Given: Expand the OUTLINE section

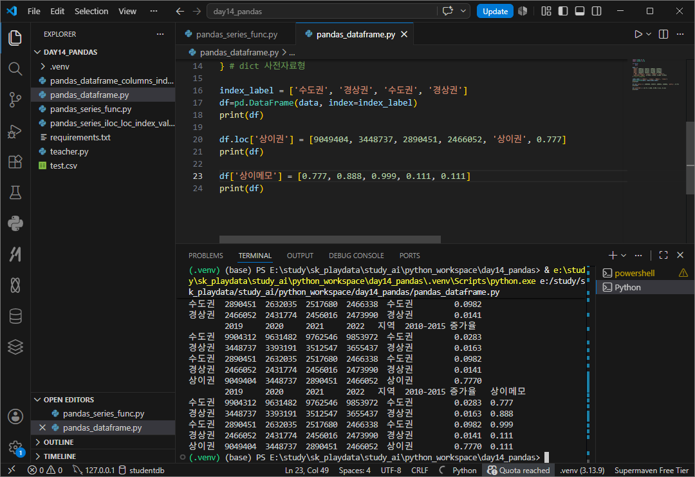Looking at the screenshot, I should (103, 442).
